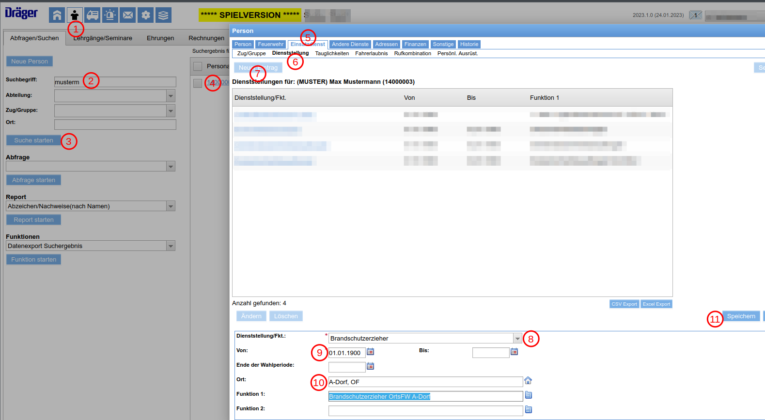Open calendar picker for Bis date
Image resolution: width=765 pixels, height=420 pixels.
coord(515,352)
